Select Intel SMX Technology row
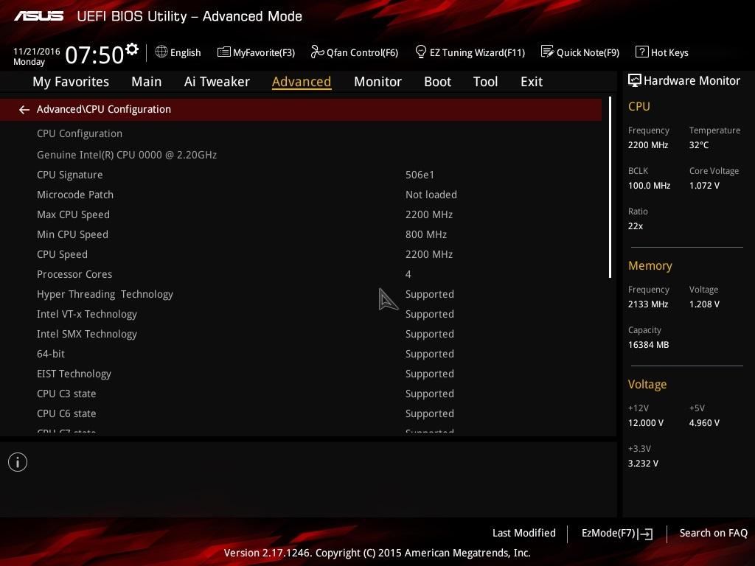Image resolution: width=755 pixels, height=566 pixels. [301, 334]
